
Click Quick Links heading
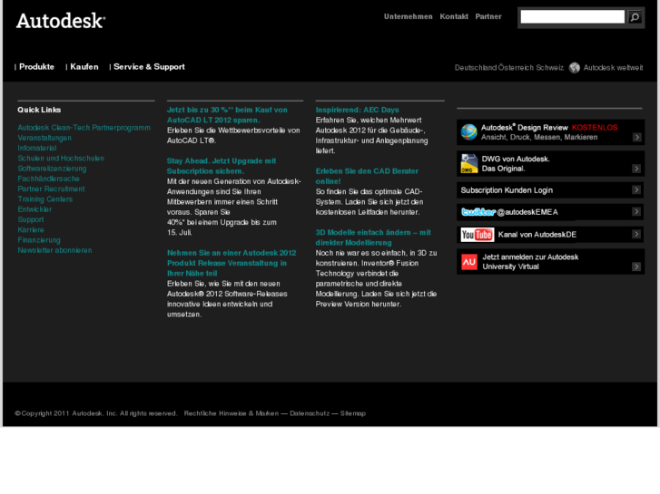[39, 110]
